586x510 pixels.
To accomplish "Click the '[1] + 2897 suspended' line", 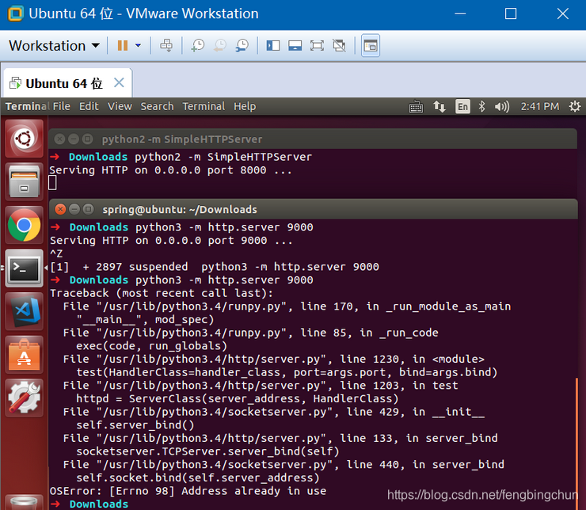I will (215, 267).
